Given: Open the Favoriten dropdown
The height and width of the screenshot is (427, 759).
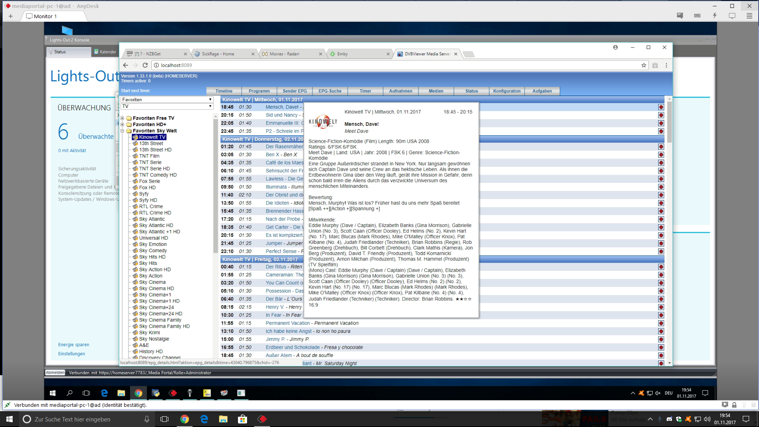Looking at the screenshot, I should point(167,100).
